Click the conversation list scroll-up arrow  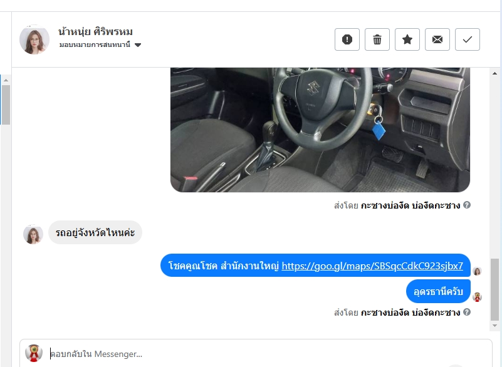pyautogui.click(x=6, y=80)
